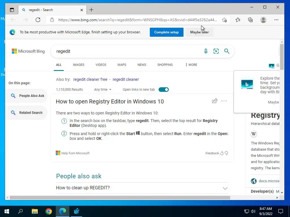Give thumbs down feedback
This screenshot has height=217, width=290.
point(226,153)
